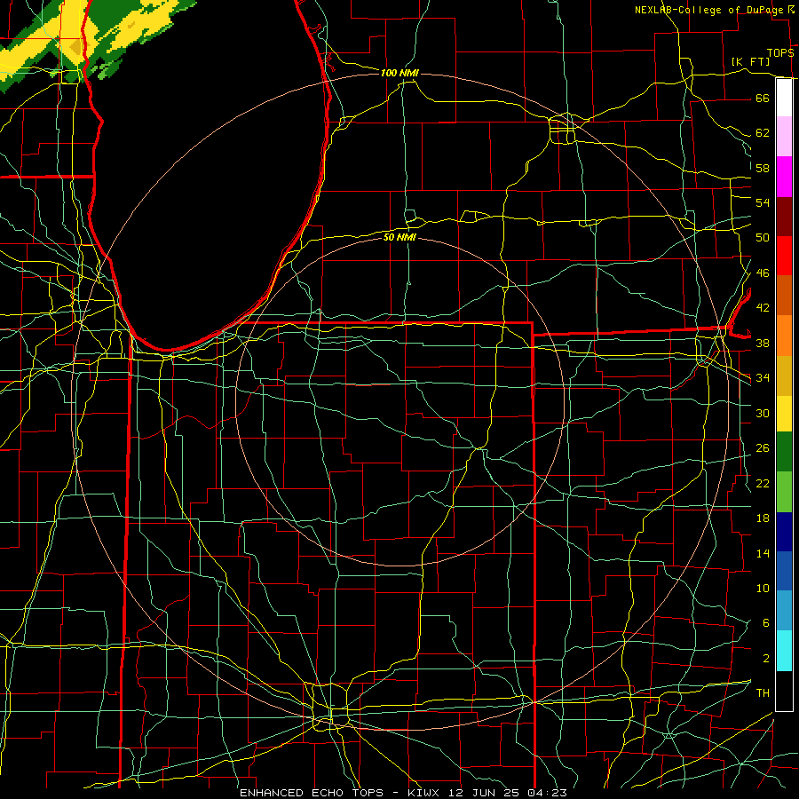Viewport: 799px width, 799px height.
Task: Pick the cyan legend swatch
Action: pyautogui.click(x=784, y=651)
